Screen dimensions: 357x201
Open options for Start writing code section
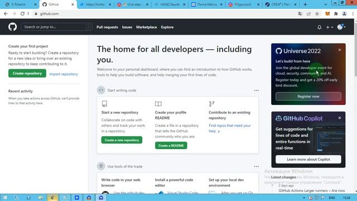click(257, 90)
